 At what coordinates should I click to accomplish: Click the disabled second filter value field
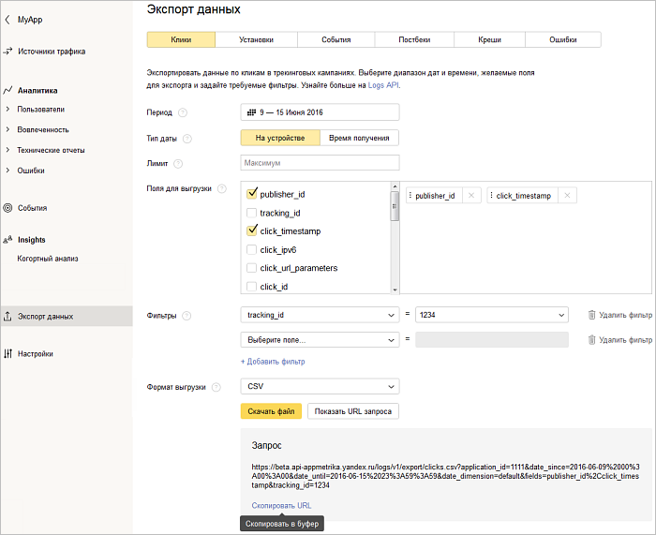click(x=492, y=340)
